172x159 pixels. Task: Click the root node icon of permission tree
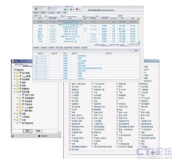(15, 70)
